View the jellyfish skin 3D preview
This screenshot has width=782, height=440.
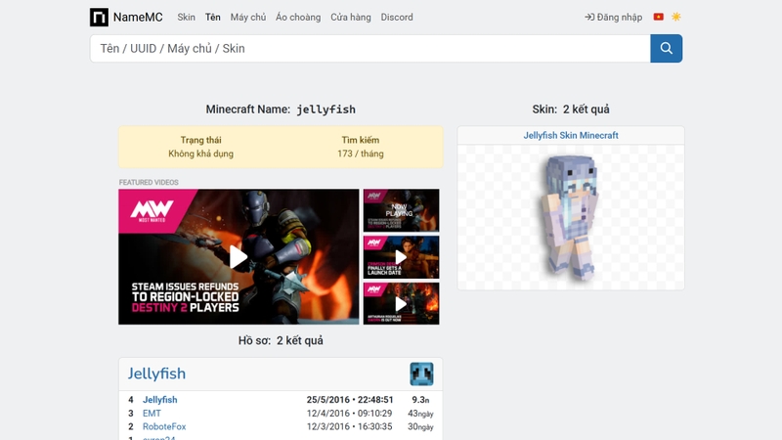(x=571, y=217)
